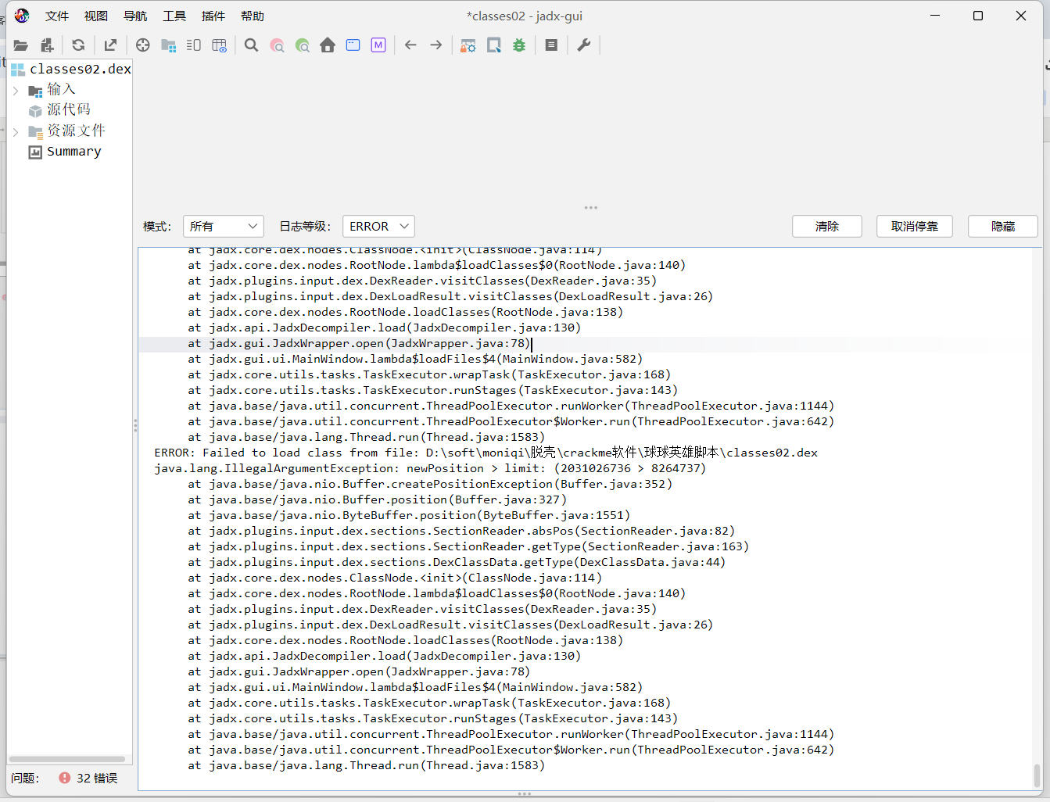The height and width of the screenshot is (802, 1050).
Task: Click the DexClassData.getType stack trace line
Action: coord(457,562)
